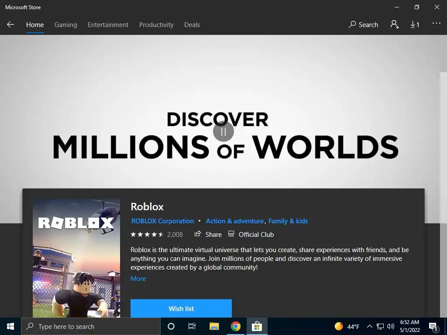Open the Action Center notifications icon
This screenshot has width=447, height=335.
[x=433, y=327]
